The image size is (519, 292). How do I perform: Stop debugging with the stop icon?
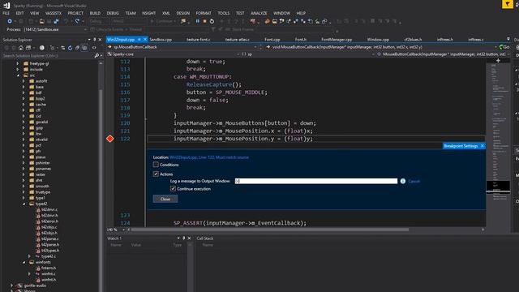204,21
